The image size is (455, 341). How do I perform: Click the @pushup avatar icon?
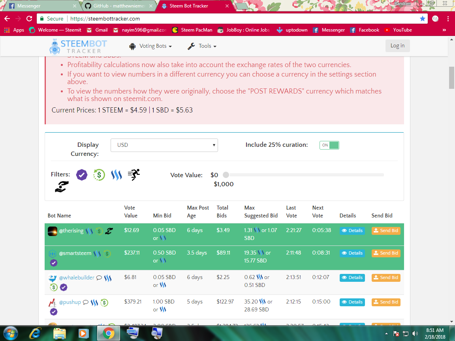point(52,302)
